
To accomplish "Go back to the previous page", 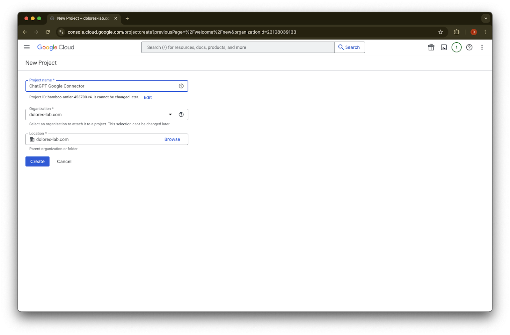I will point(25,32).
